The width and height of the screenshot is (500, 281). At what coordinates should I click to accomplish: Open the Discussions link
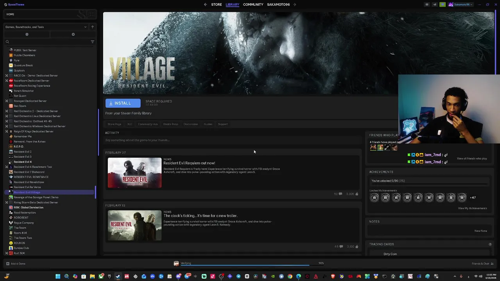pyautogui.click(x=191, y=124)
